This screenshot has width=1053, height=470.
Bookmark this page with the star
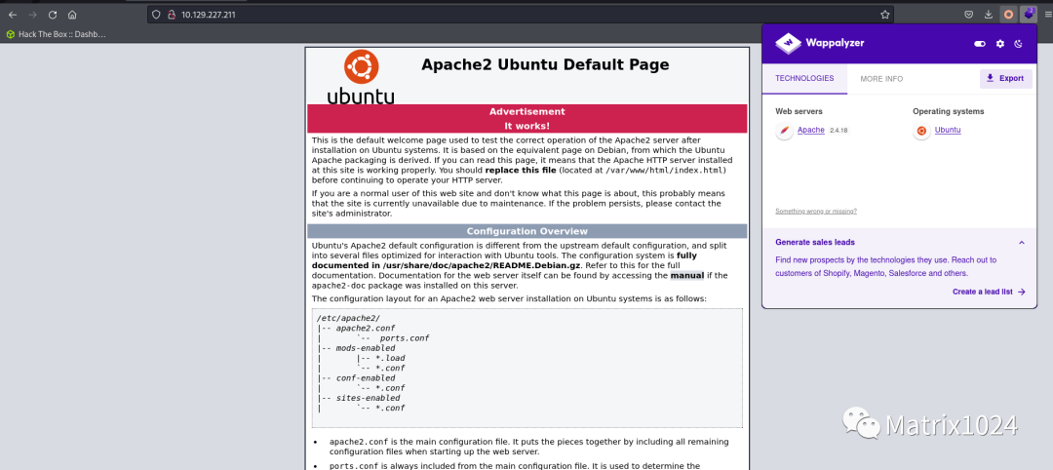(x=885, y=14)
